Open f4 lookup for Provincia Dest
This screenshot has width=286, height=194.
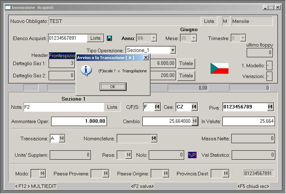[x=226, y=173]
